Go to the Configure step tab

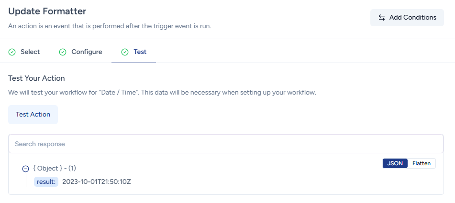87,52
